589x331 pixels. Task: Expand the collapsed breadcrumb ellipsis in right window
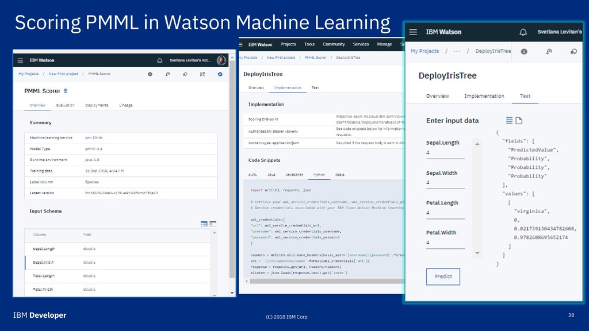(457, 51)
